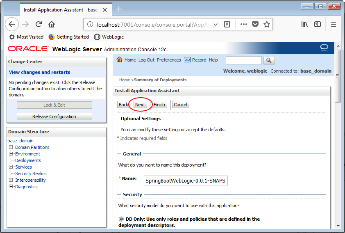345x233 pixels.
Task: Expand Domain Partitions tree node
Action: pos(11,147)
